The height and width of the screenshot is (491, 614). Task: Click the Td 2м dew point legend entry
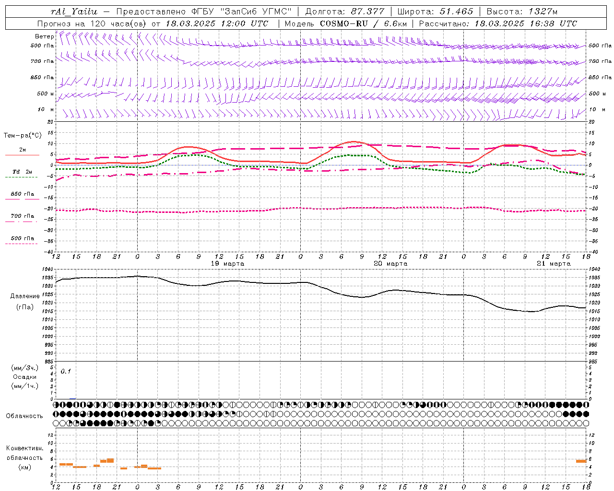(23, 172)
